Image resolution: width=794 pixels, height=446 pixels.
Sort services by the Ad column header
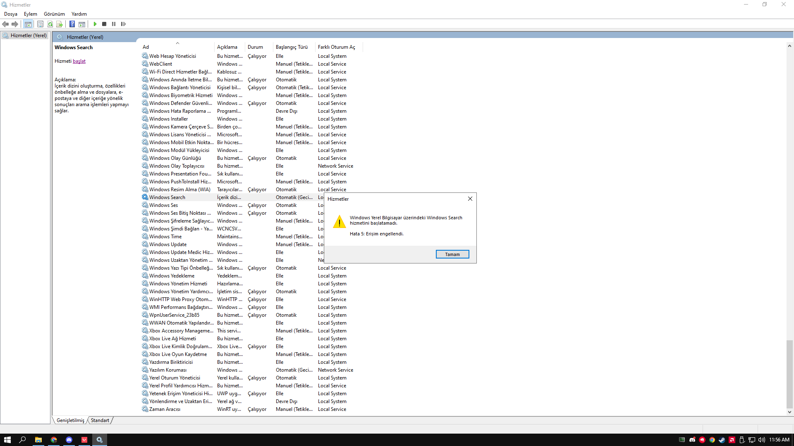coord(146,47)
